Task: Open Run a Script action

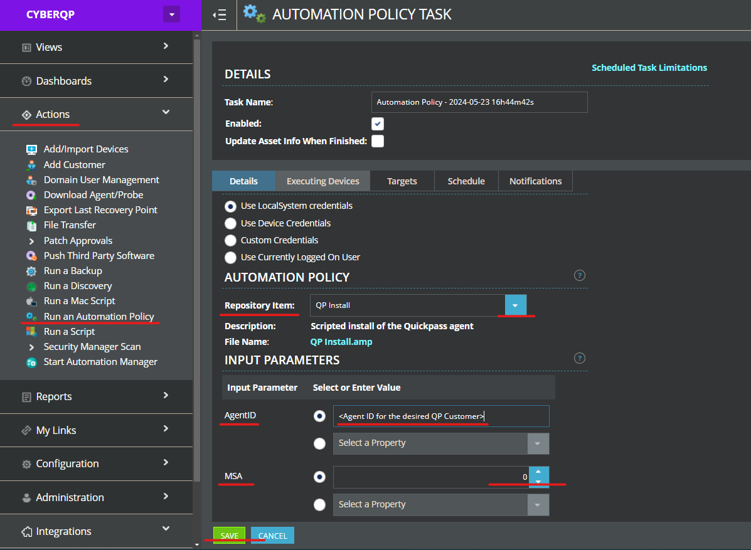Action: click(70, 332)
